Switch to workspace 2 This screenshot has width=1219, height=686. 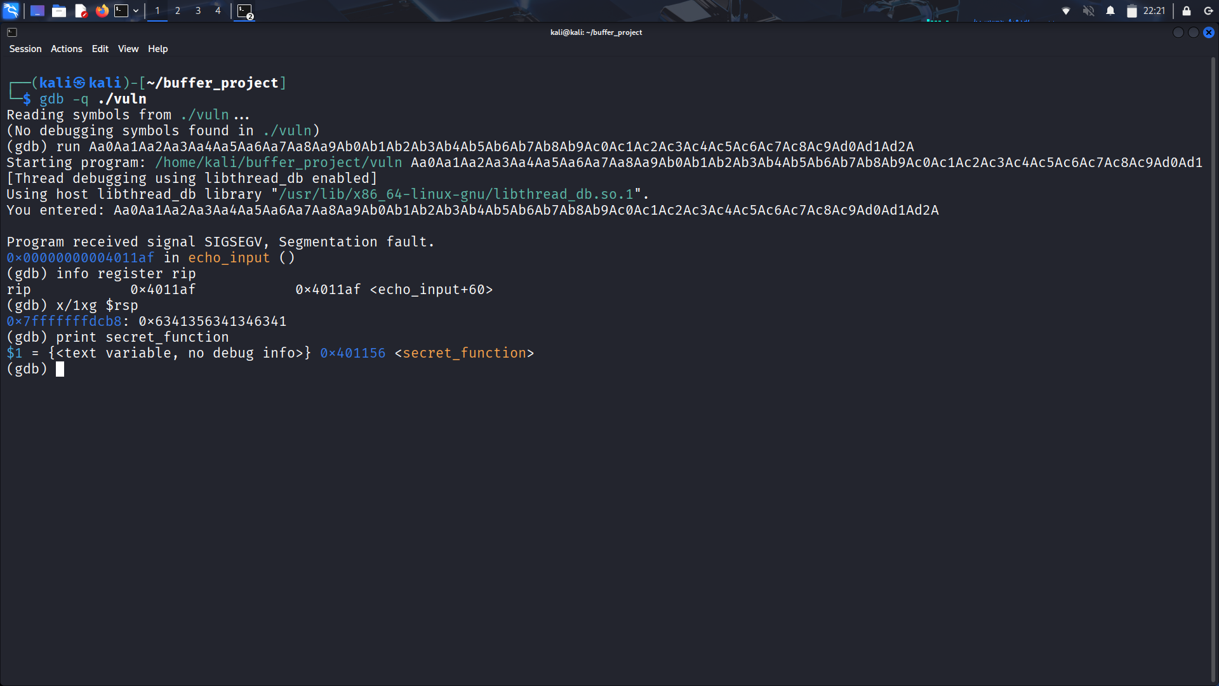point(178,10)
